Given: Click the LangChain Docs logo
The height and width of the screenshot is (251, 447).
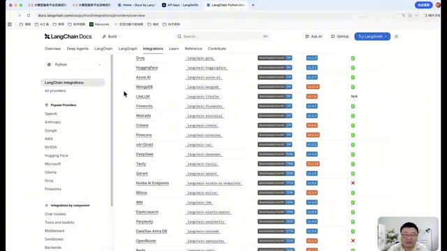Looking at the screenshot, I should 68,36.
